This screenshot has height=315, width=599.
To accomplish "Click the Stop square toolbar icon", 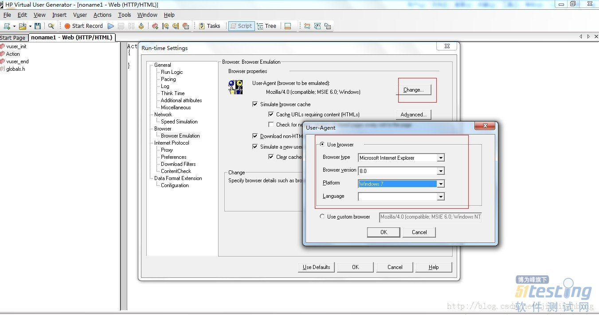I will [x=121, y=26].
